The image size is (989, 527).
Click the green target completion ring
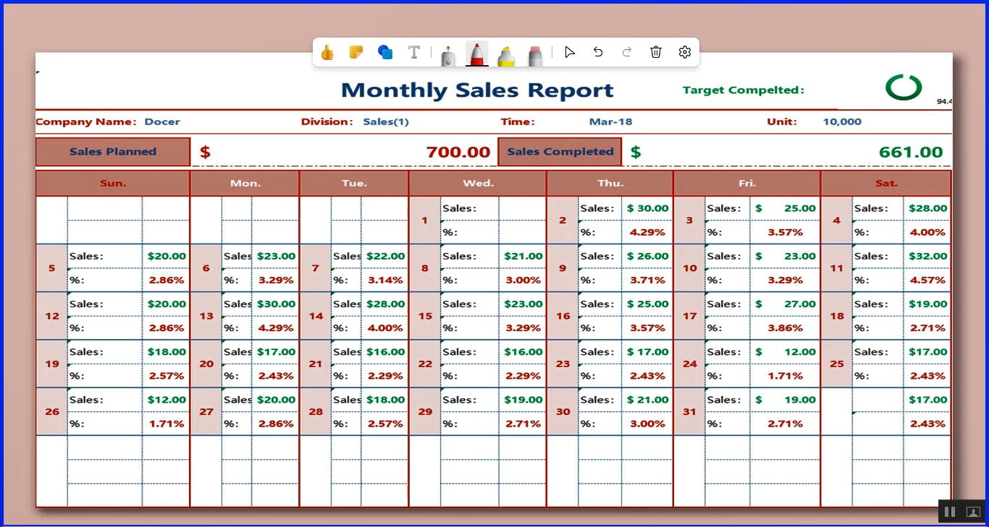tap(903, 87)
